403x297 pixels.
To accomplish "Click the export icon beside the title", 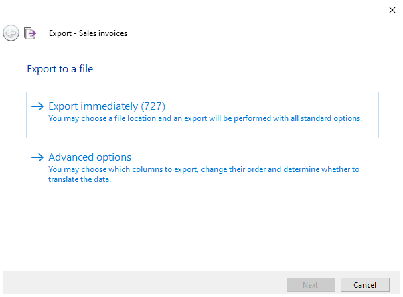I will click(x=30, y=33).
